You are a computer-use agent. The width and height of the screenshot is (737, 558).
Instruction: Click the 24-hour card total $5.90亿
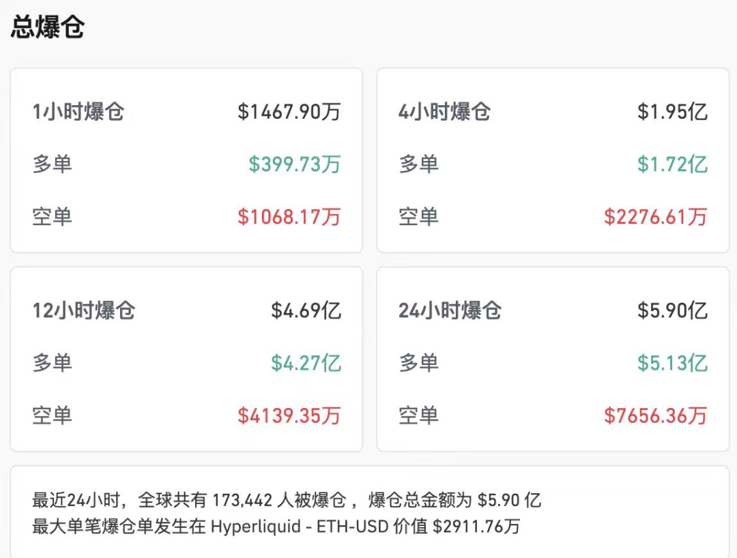click(672, 311)
